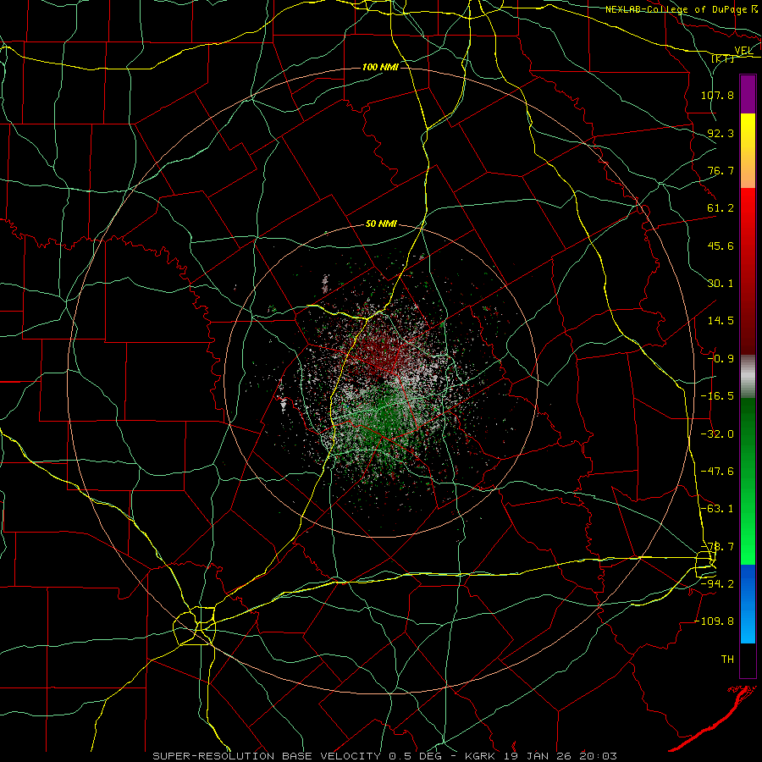Click the -63.1 velocity scale value
The image size is (762, 762).
[x=717, y=509]
